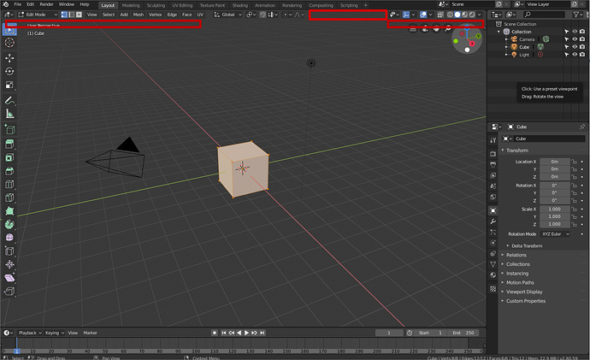Choose the Spin tool
Screen dimensions: 590x360
pyautogui.click(x=9, y=225)
